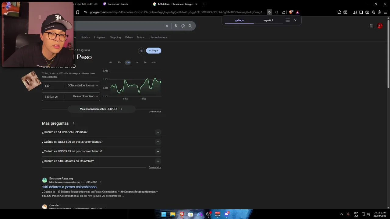Open the Herramientas dropdown
Viewport: 390px width, 219px height.
(x=158, y=37)
